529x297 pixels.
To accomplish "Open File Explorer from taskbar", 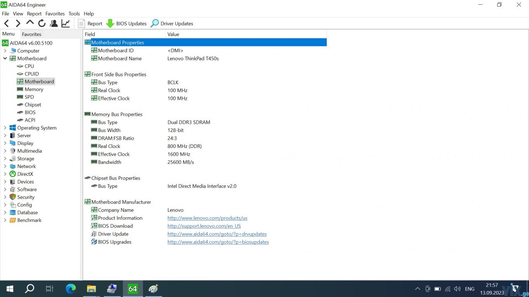I will coord(91,289).
